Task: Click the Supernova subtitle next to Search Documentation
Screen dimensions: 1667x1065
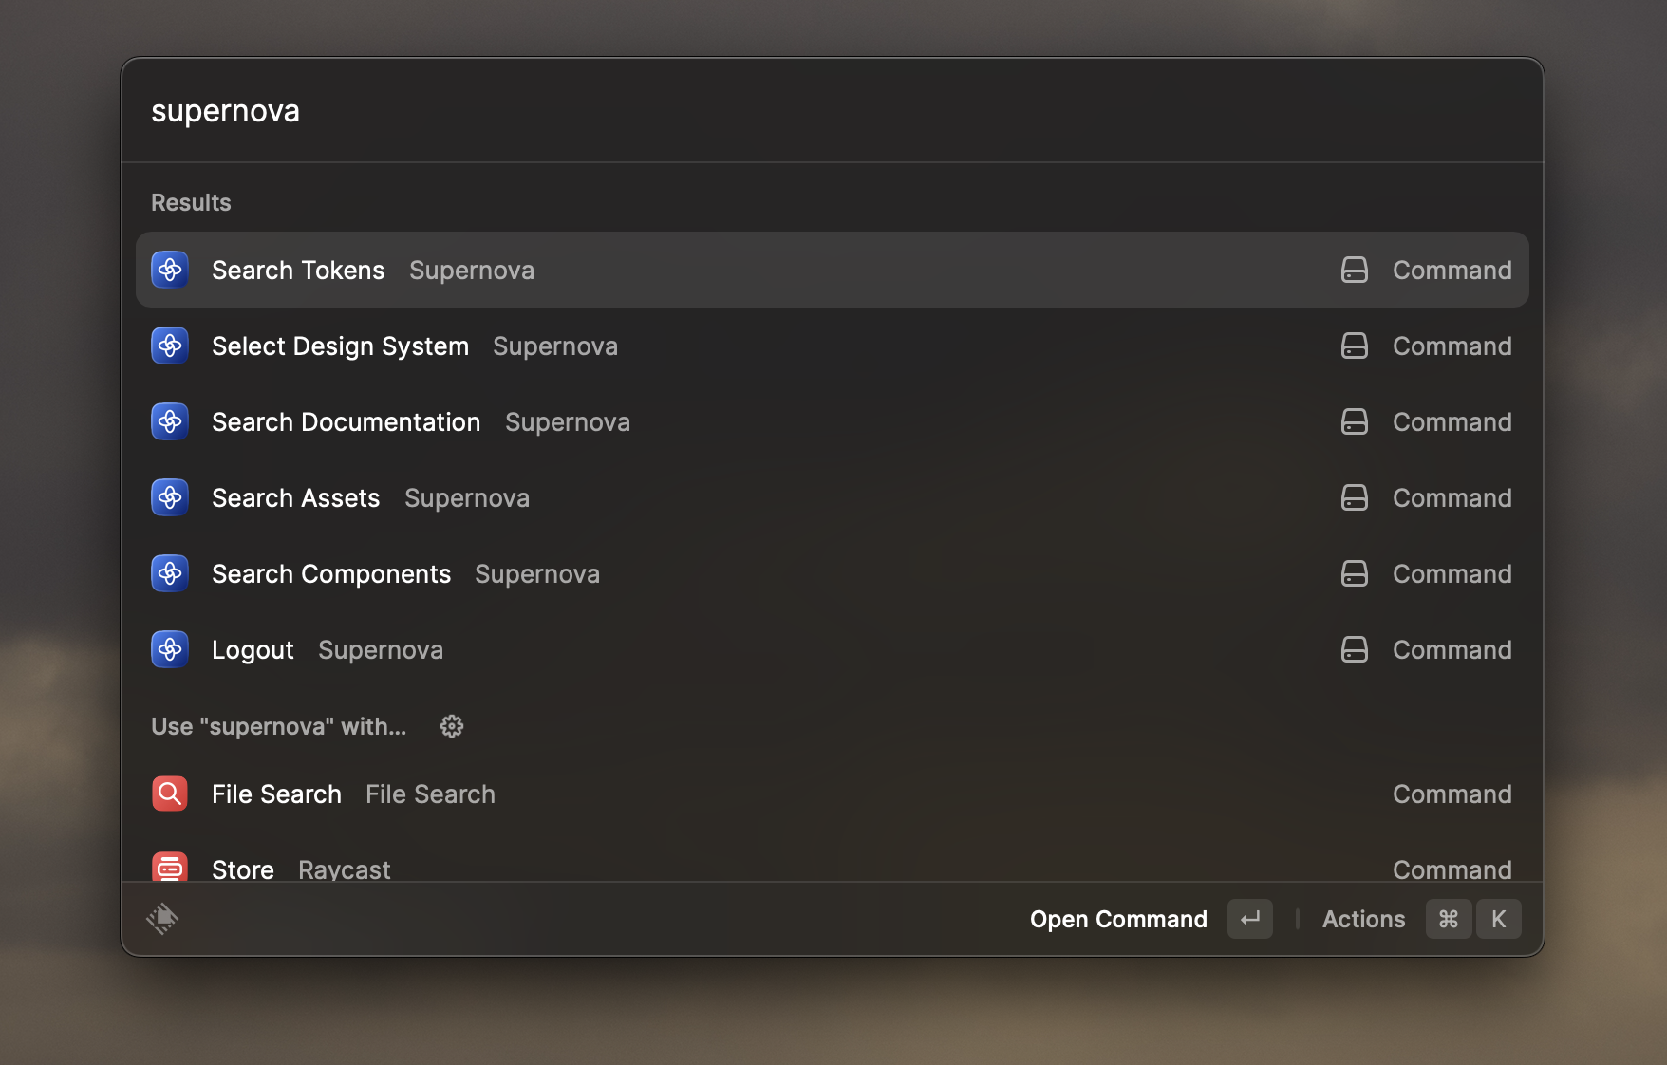Action: (x=568, y=422)
